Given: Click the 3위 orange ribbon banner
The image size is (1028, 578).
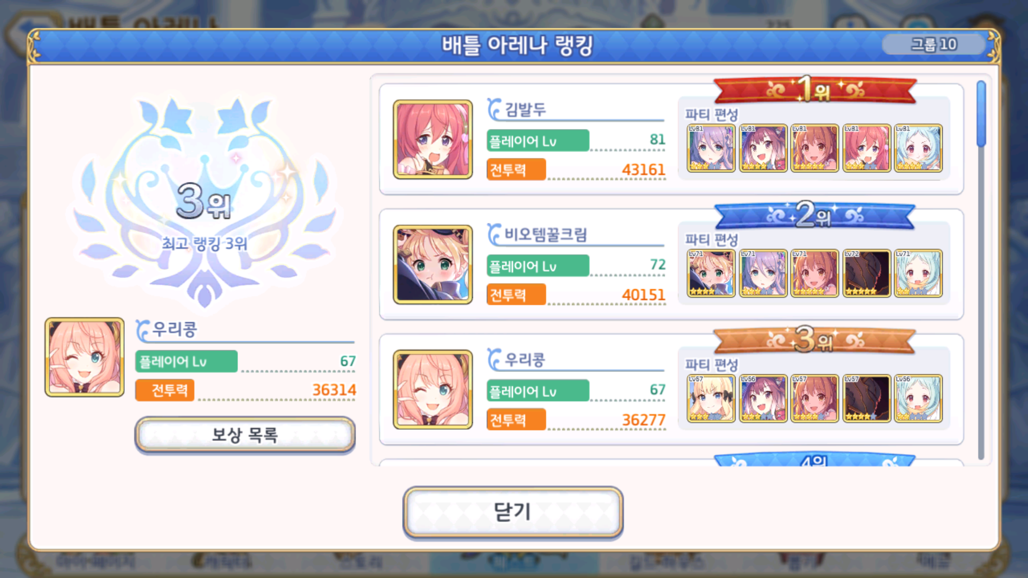Looking at the screenshot, I should pyautogui.click(x=814, y=340).
